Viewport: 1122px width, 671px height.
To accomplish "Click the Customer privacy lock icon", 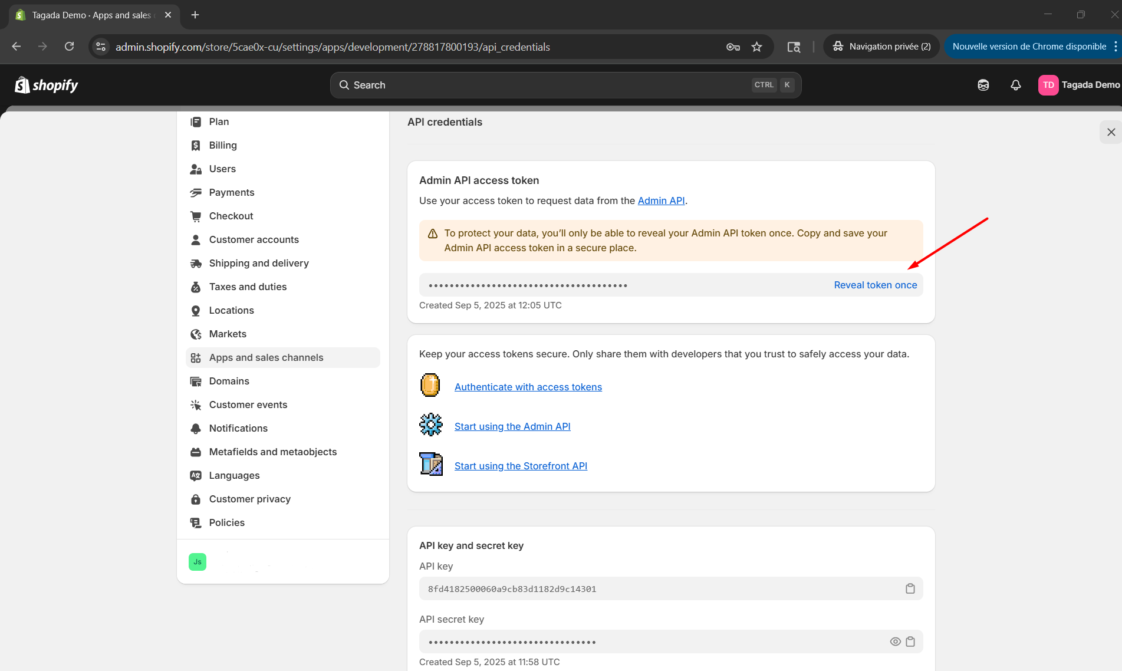I will click(x=196, y=499).
